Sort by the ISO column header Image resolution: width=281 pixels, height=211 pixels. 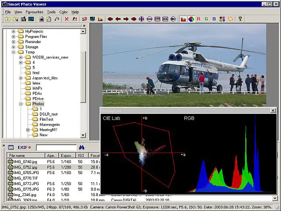point(81,156)
